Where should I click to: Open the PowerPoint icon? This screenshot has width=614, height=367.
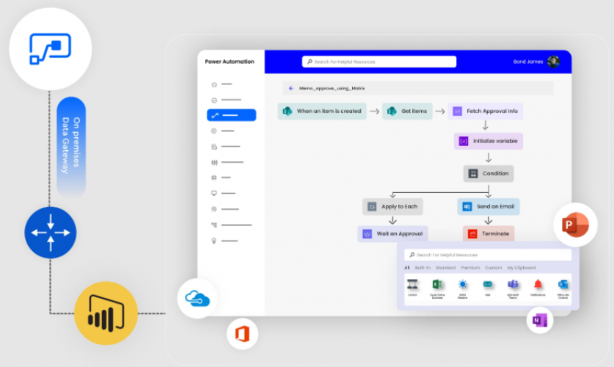(x=575, y=225)
